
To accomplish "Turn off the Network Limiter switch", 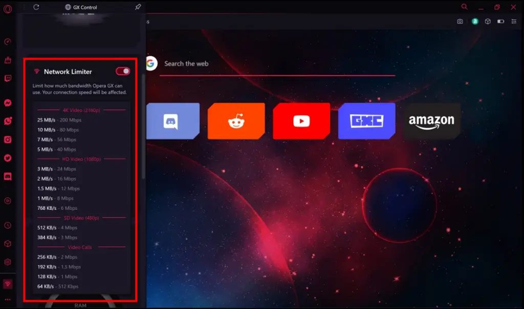I will pyautogui.click(x=123, y=71).
